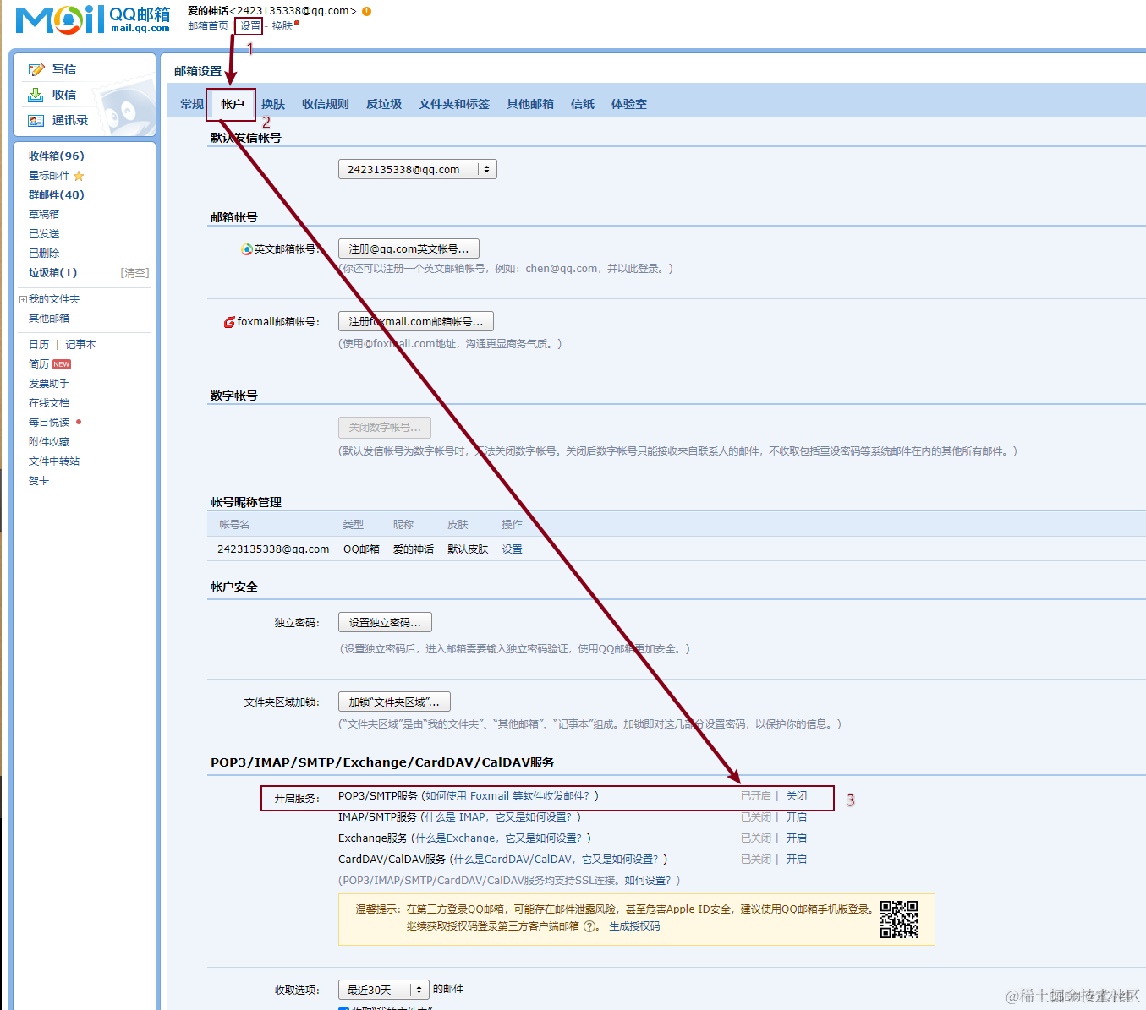This screenshot has height=1010, width=1146.
Task: Click 开启 for Exchange服务
Action: pyautogui.click(x=797, y=838)
